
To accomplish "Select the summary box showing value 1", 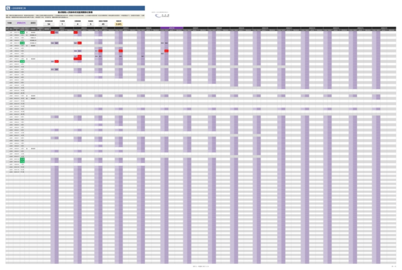I will click(x=62, y=24).
